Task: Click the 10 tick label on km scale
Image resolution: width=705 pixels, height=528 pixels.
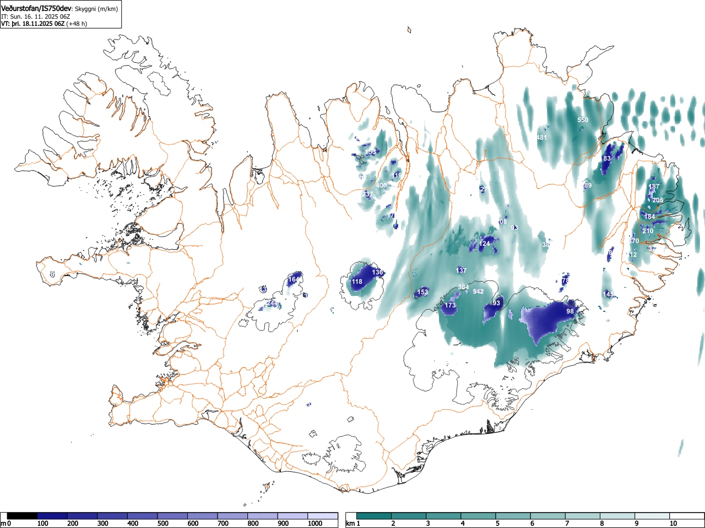Action: pyautogui.click(x=673, y=524)
